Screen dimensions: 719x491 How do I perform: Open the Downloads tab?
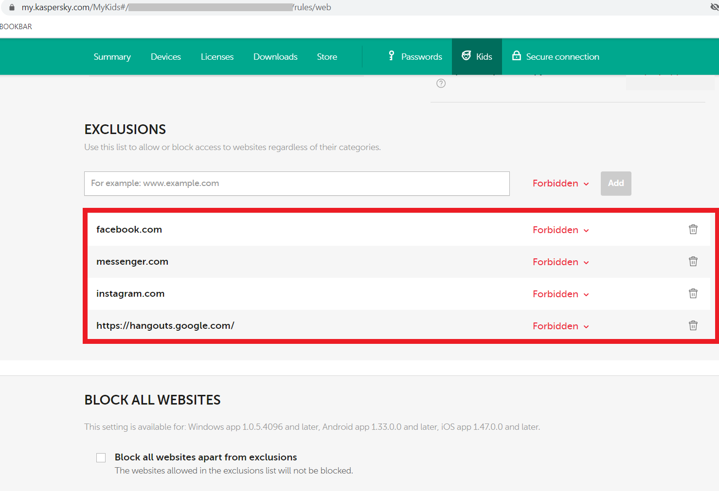tap(275, 57)
